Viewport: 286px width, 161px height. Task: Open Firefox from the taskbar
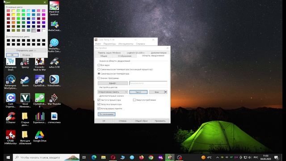tap(141, 157)
